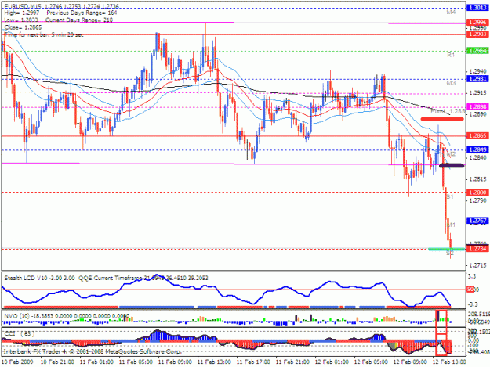Click the 1.2890 price scale value
Image resolution: width=490 pixels, height=367 pixels.
click(x=478, y=114)
